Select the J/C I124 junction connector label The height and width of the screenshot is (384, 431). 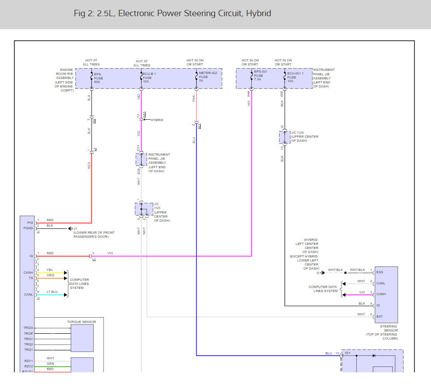click(x=305, y=136)
